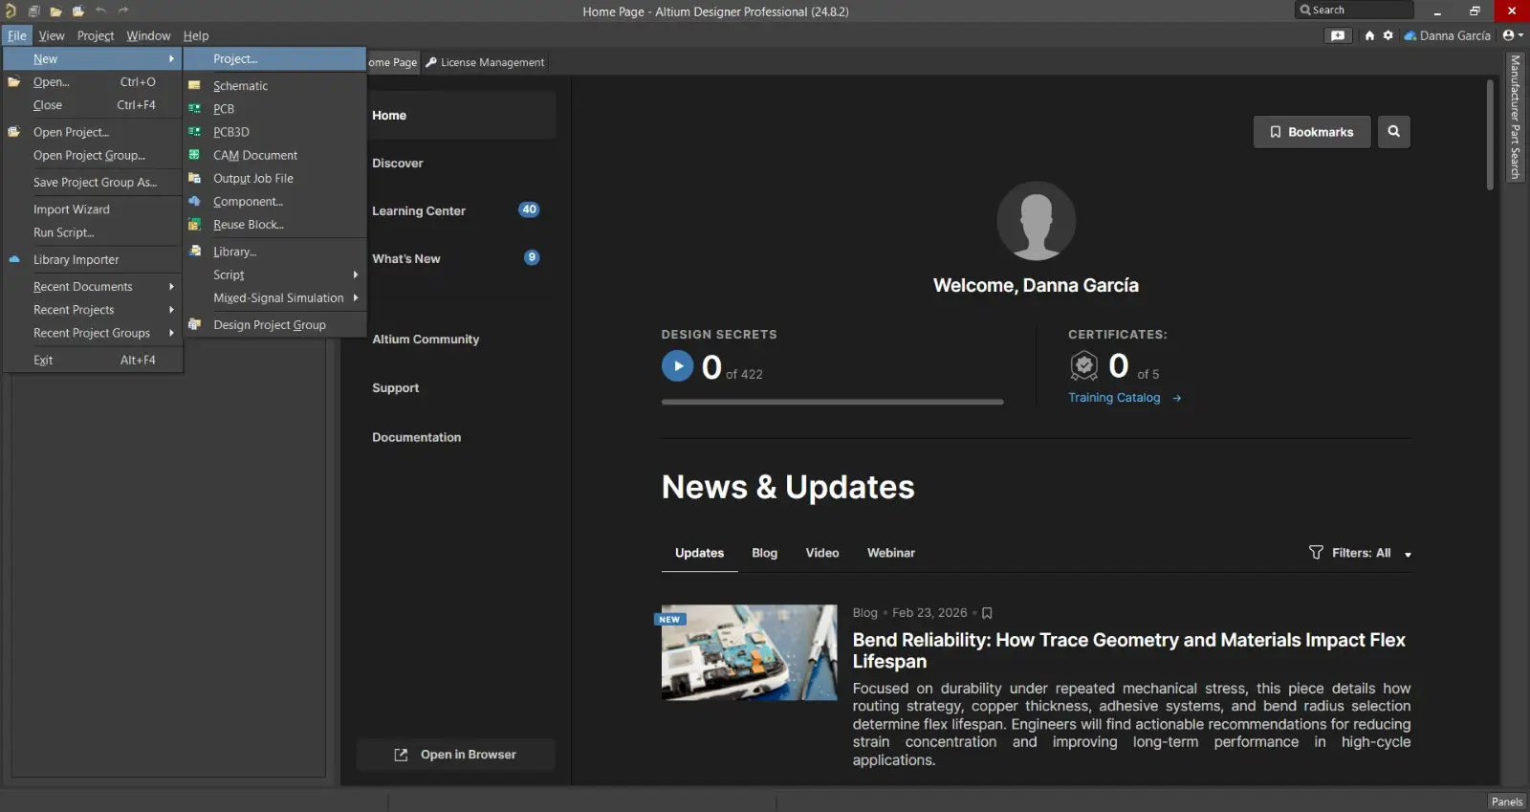Screen dimensions: 1530x812
Task: Open the user account dropdown
Action: pyautogui.click(x=1513, y=35)
